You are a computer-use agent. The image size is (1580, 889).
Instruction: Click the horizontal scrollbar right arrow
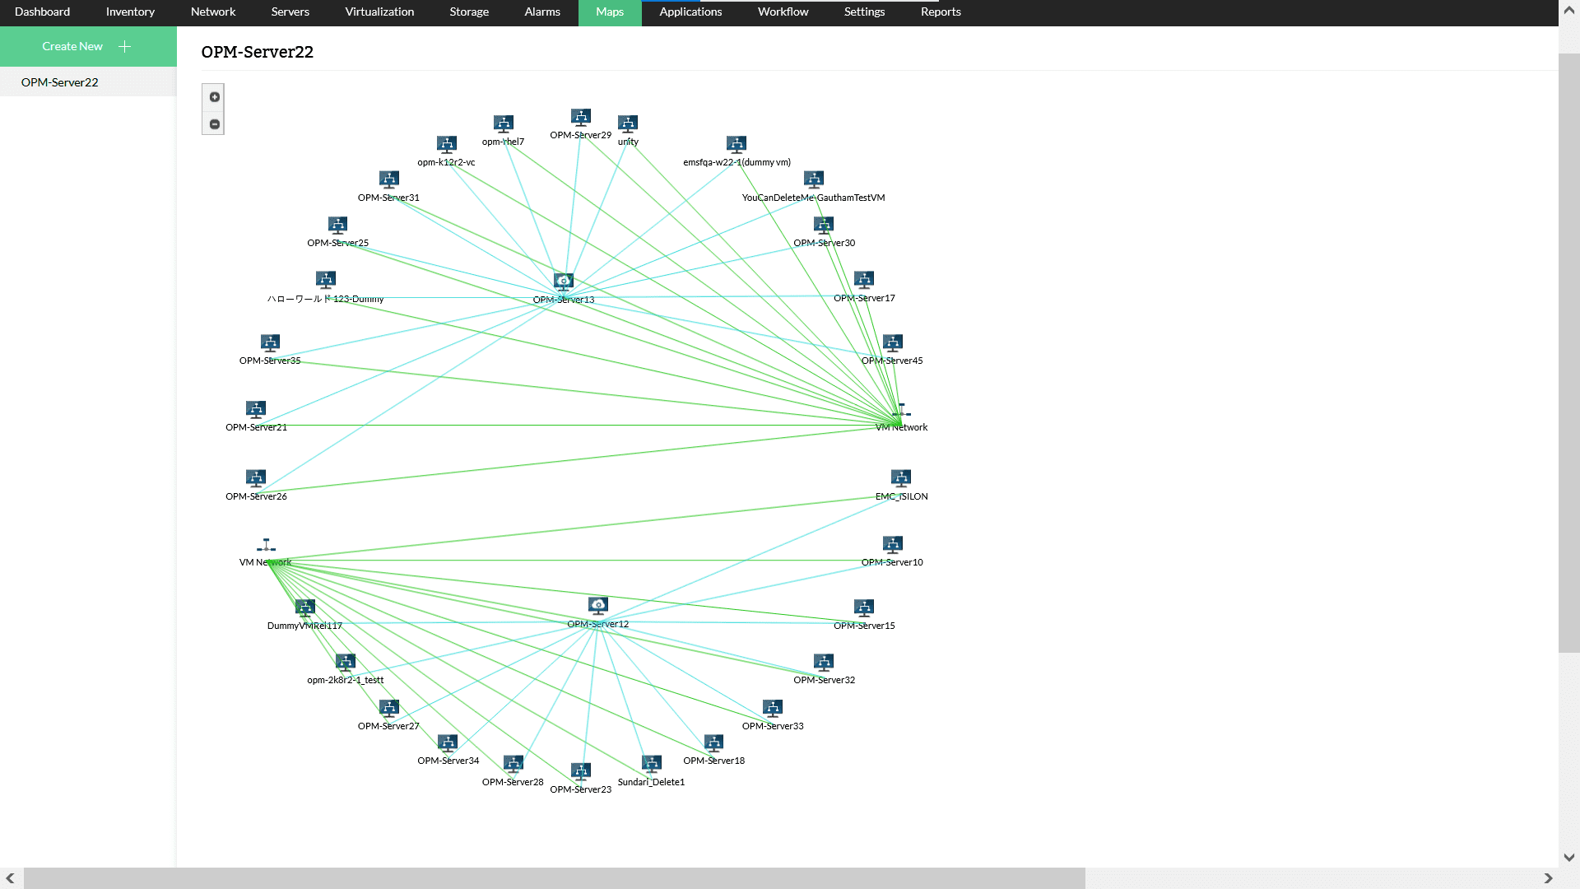tap(1548, 878)
